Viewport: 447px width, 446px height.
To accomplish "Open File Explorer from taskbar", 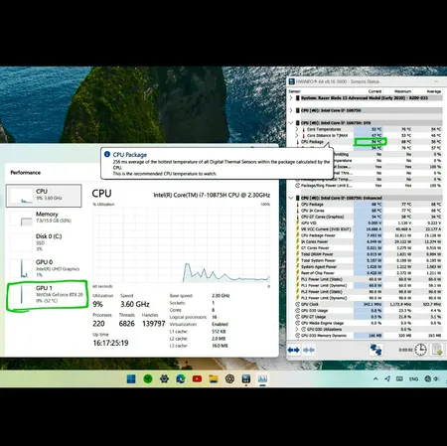I will click(x=214, y=378).
